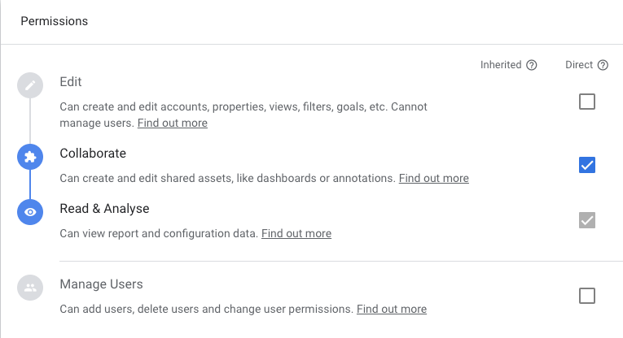Open the Direct help question mark

point(603,65)
